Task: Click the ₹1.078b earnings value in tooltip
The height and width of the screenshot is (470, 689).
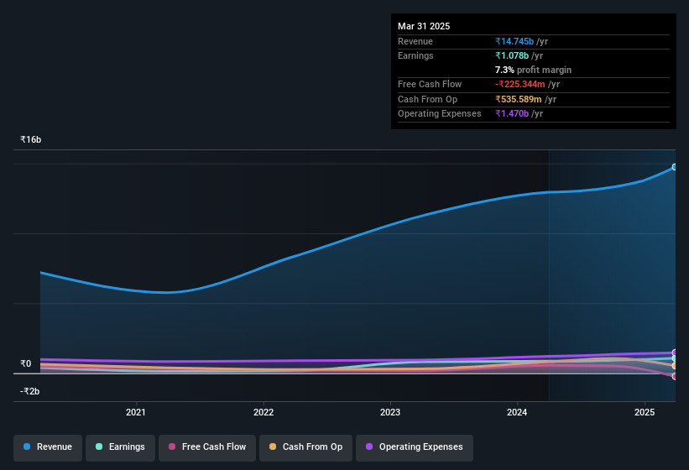Action: pos(512,55)
